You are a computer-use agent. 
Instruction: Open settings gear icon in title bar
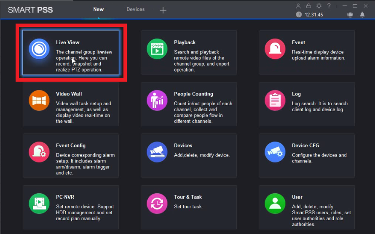[319, 6]
